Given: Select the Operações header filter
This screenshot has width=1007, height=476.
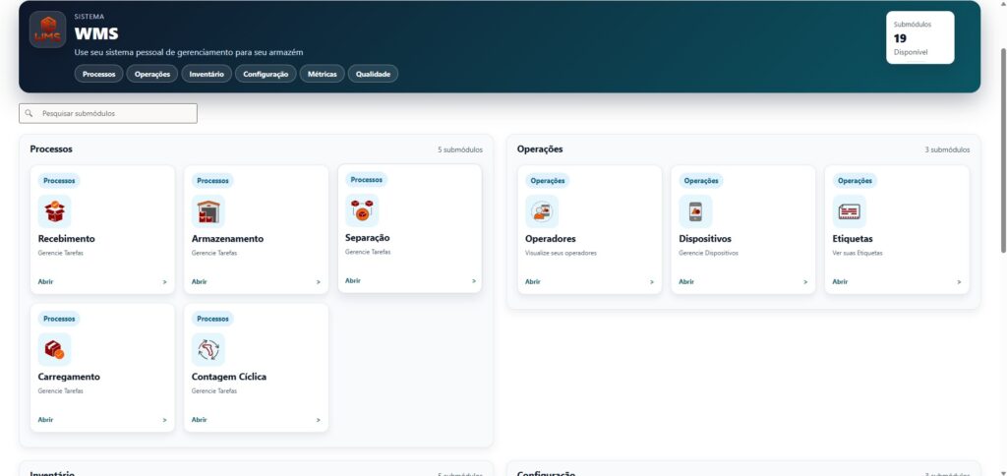Looking at the screenshot, I should click(x=152, y=74).
